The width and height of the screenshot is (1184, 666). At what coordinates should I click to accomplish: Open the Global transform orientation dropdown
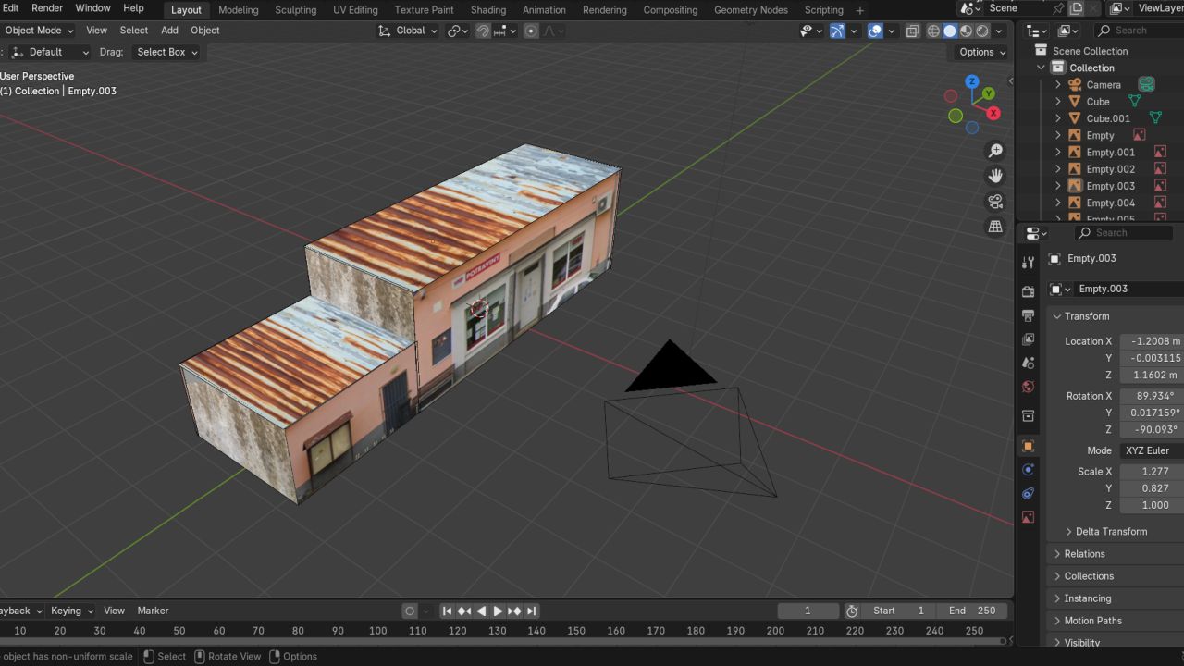(x=407, y=31)
